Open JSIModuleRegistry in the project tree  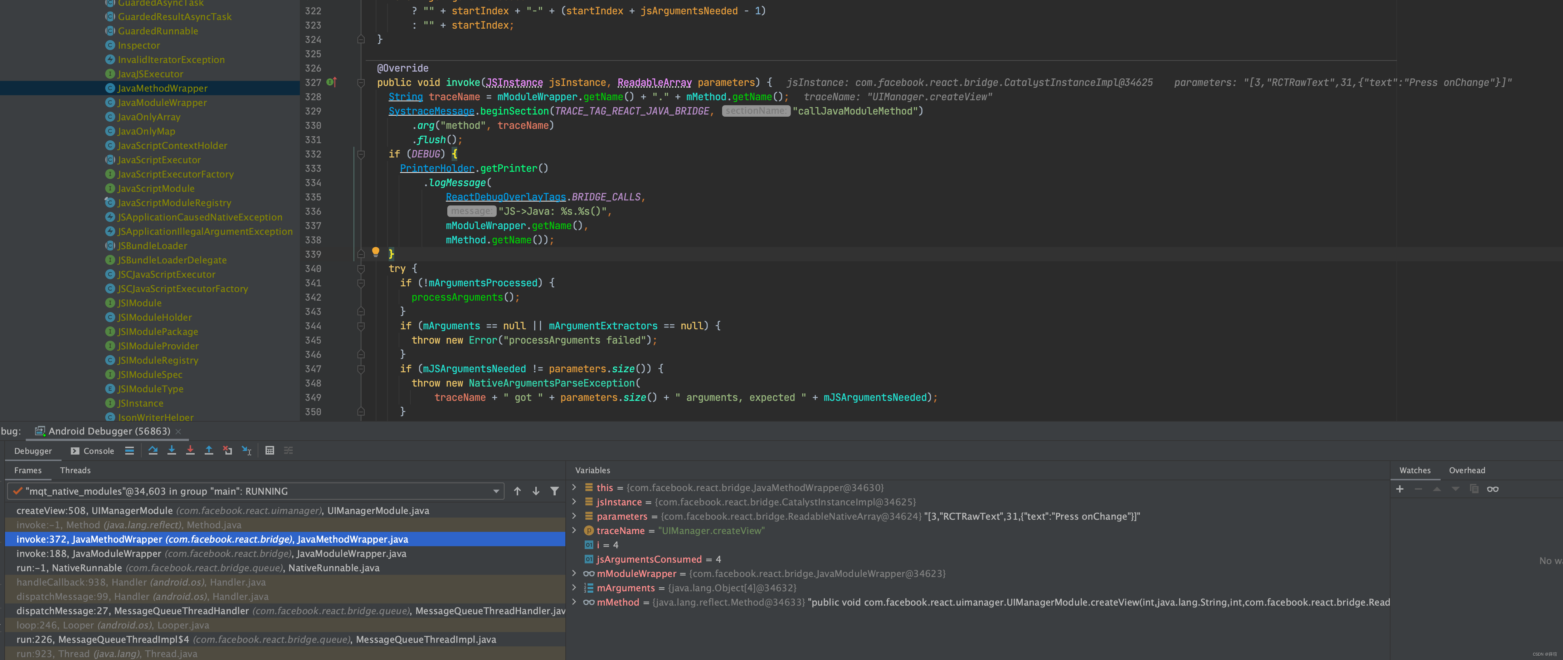tap(158, 360)
